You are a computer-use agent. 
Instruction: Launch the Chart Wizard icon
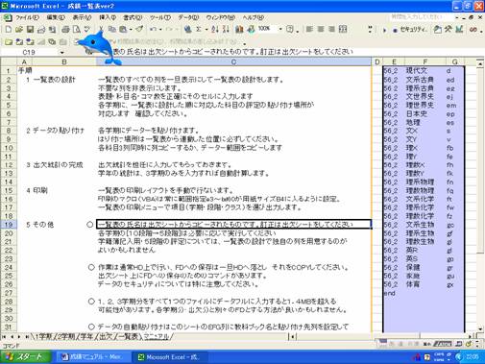tap(239, 30)
